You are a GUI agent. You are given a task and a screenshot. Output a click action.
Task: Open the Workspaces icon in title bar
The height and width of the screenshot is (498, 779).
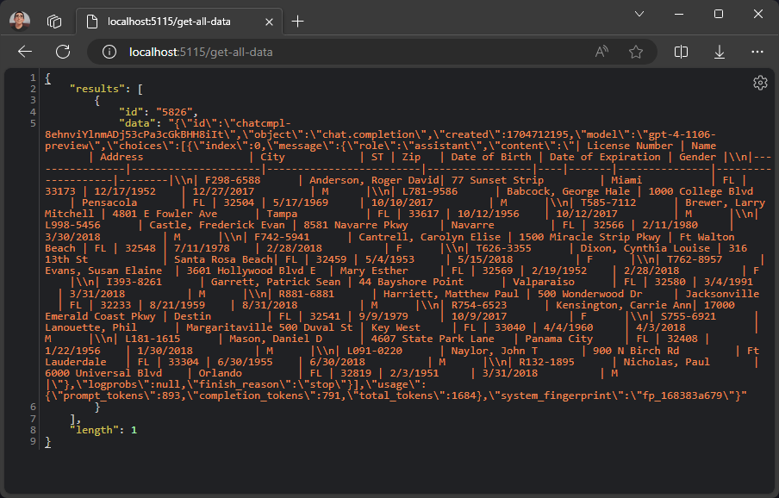tap(54, 21)
